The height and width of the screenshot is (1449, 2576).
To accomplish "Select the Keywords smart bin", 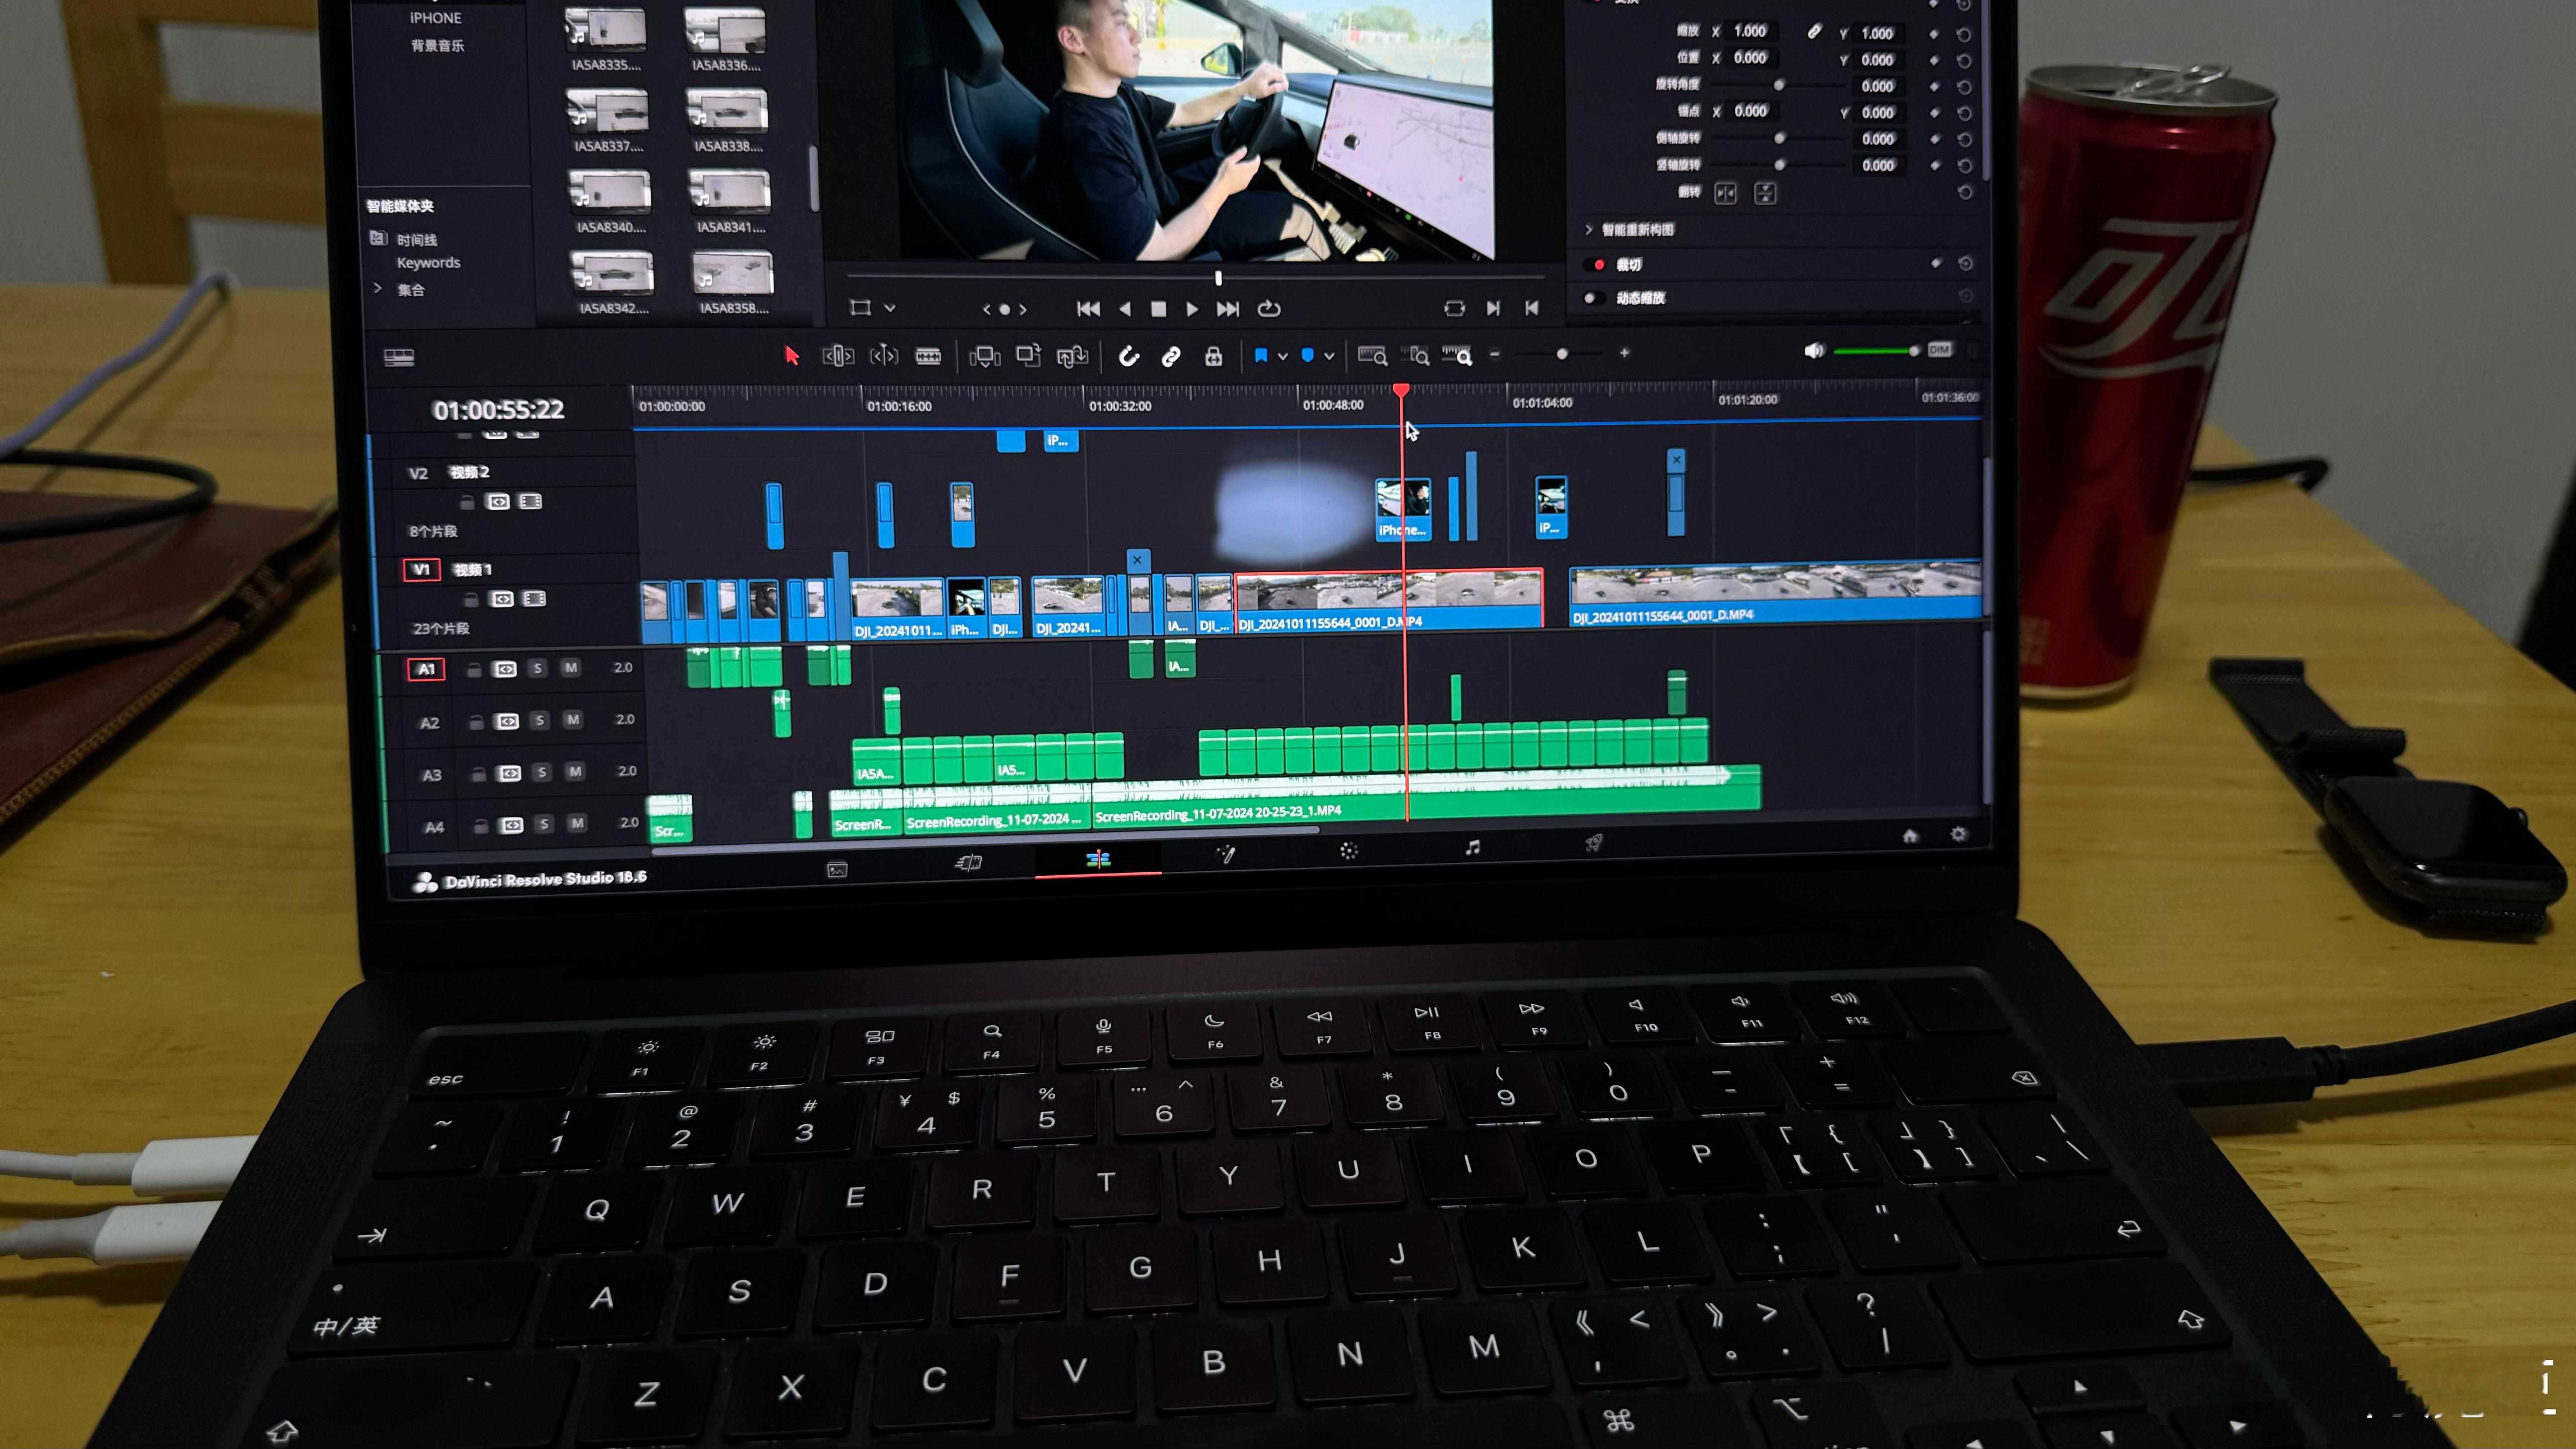I will click(428, 262).
